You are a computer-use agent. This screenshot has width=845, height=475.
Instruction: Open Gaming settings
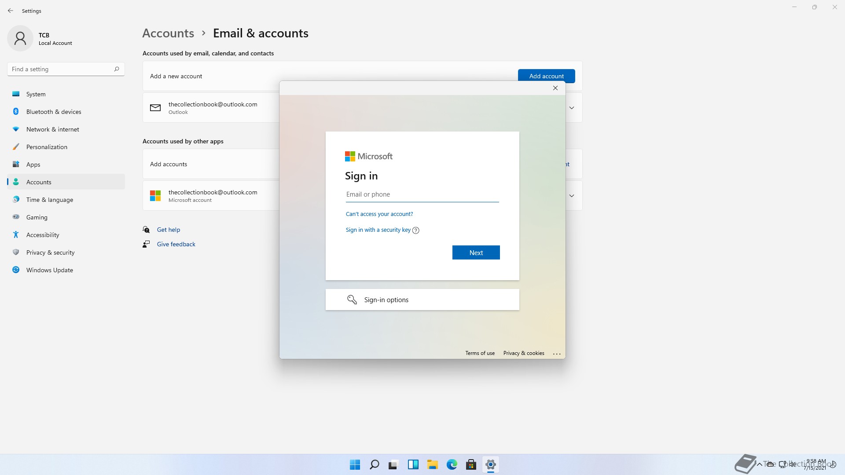coord(66,217)
